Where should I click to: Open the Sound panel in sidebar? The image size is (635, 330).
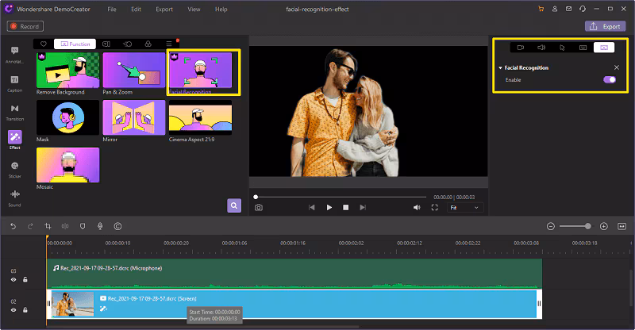pyautogui.click(x=14, y=198)
